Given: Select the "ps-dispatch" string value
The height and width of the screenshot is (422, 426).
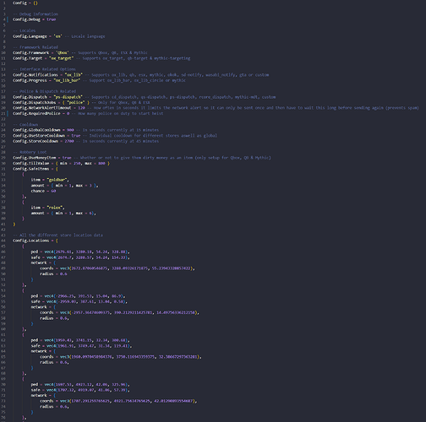Looking at the screenshot, I should pyautogui.click(x=68, y=97).
